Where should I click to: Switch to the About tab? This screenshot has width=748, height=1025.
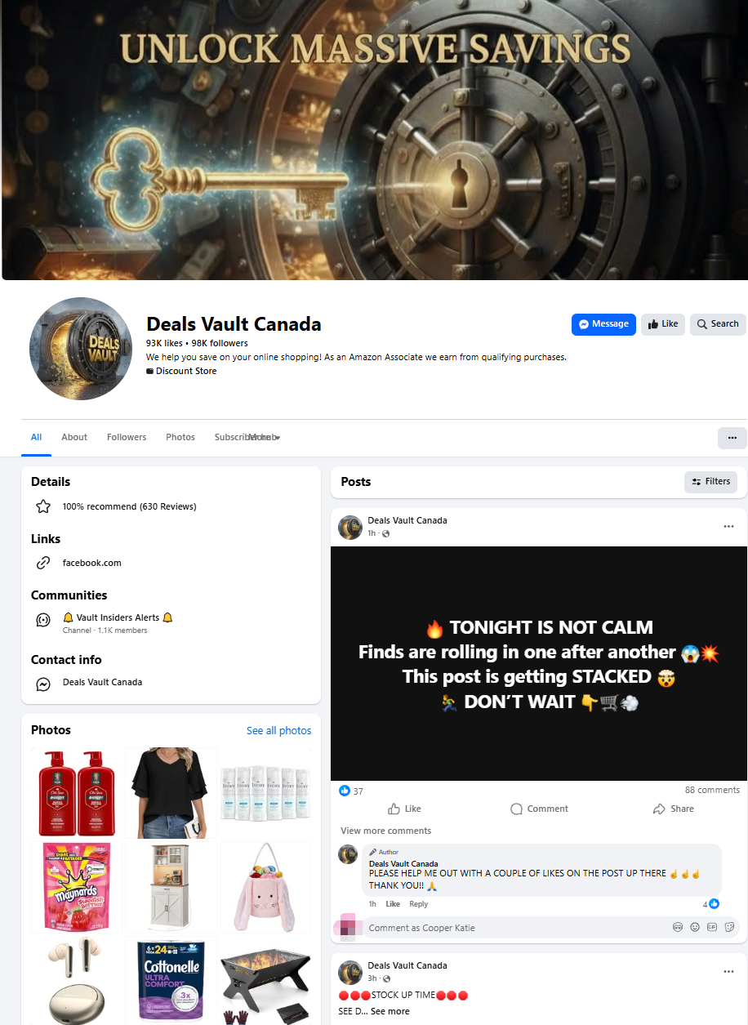[74, 438]
